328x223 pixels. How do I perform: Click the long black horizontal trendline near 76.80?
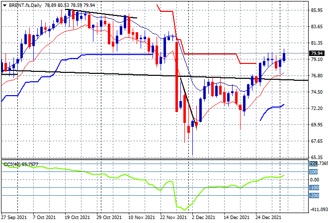coord(155,75)
